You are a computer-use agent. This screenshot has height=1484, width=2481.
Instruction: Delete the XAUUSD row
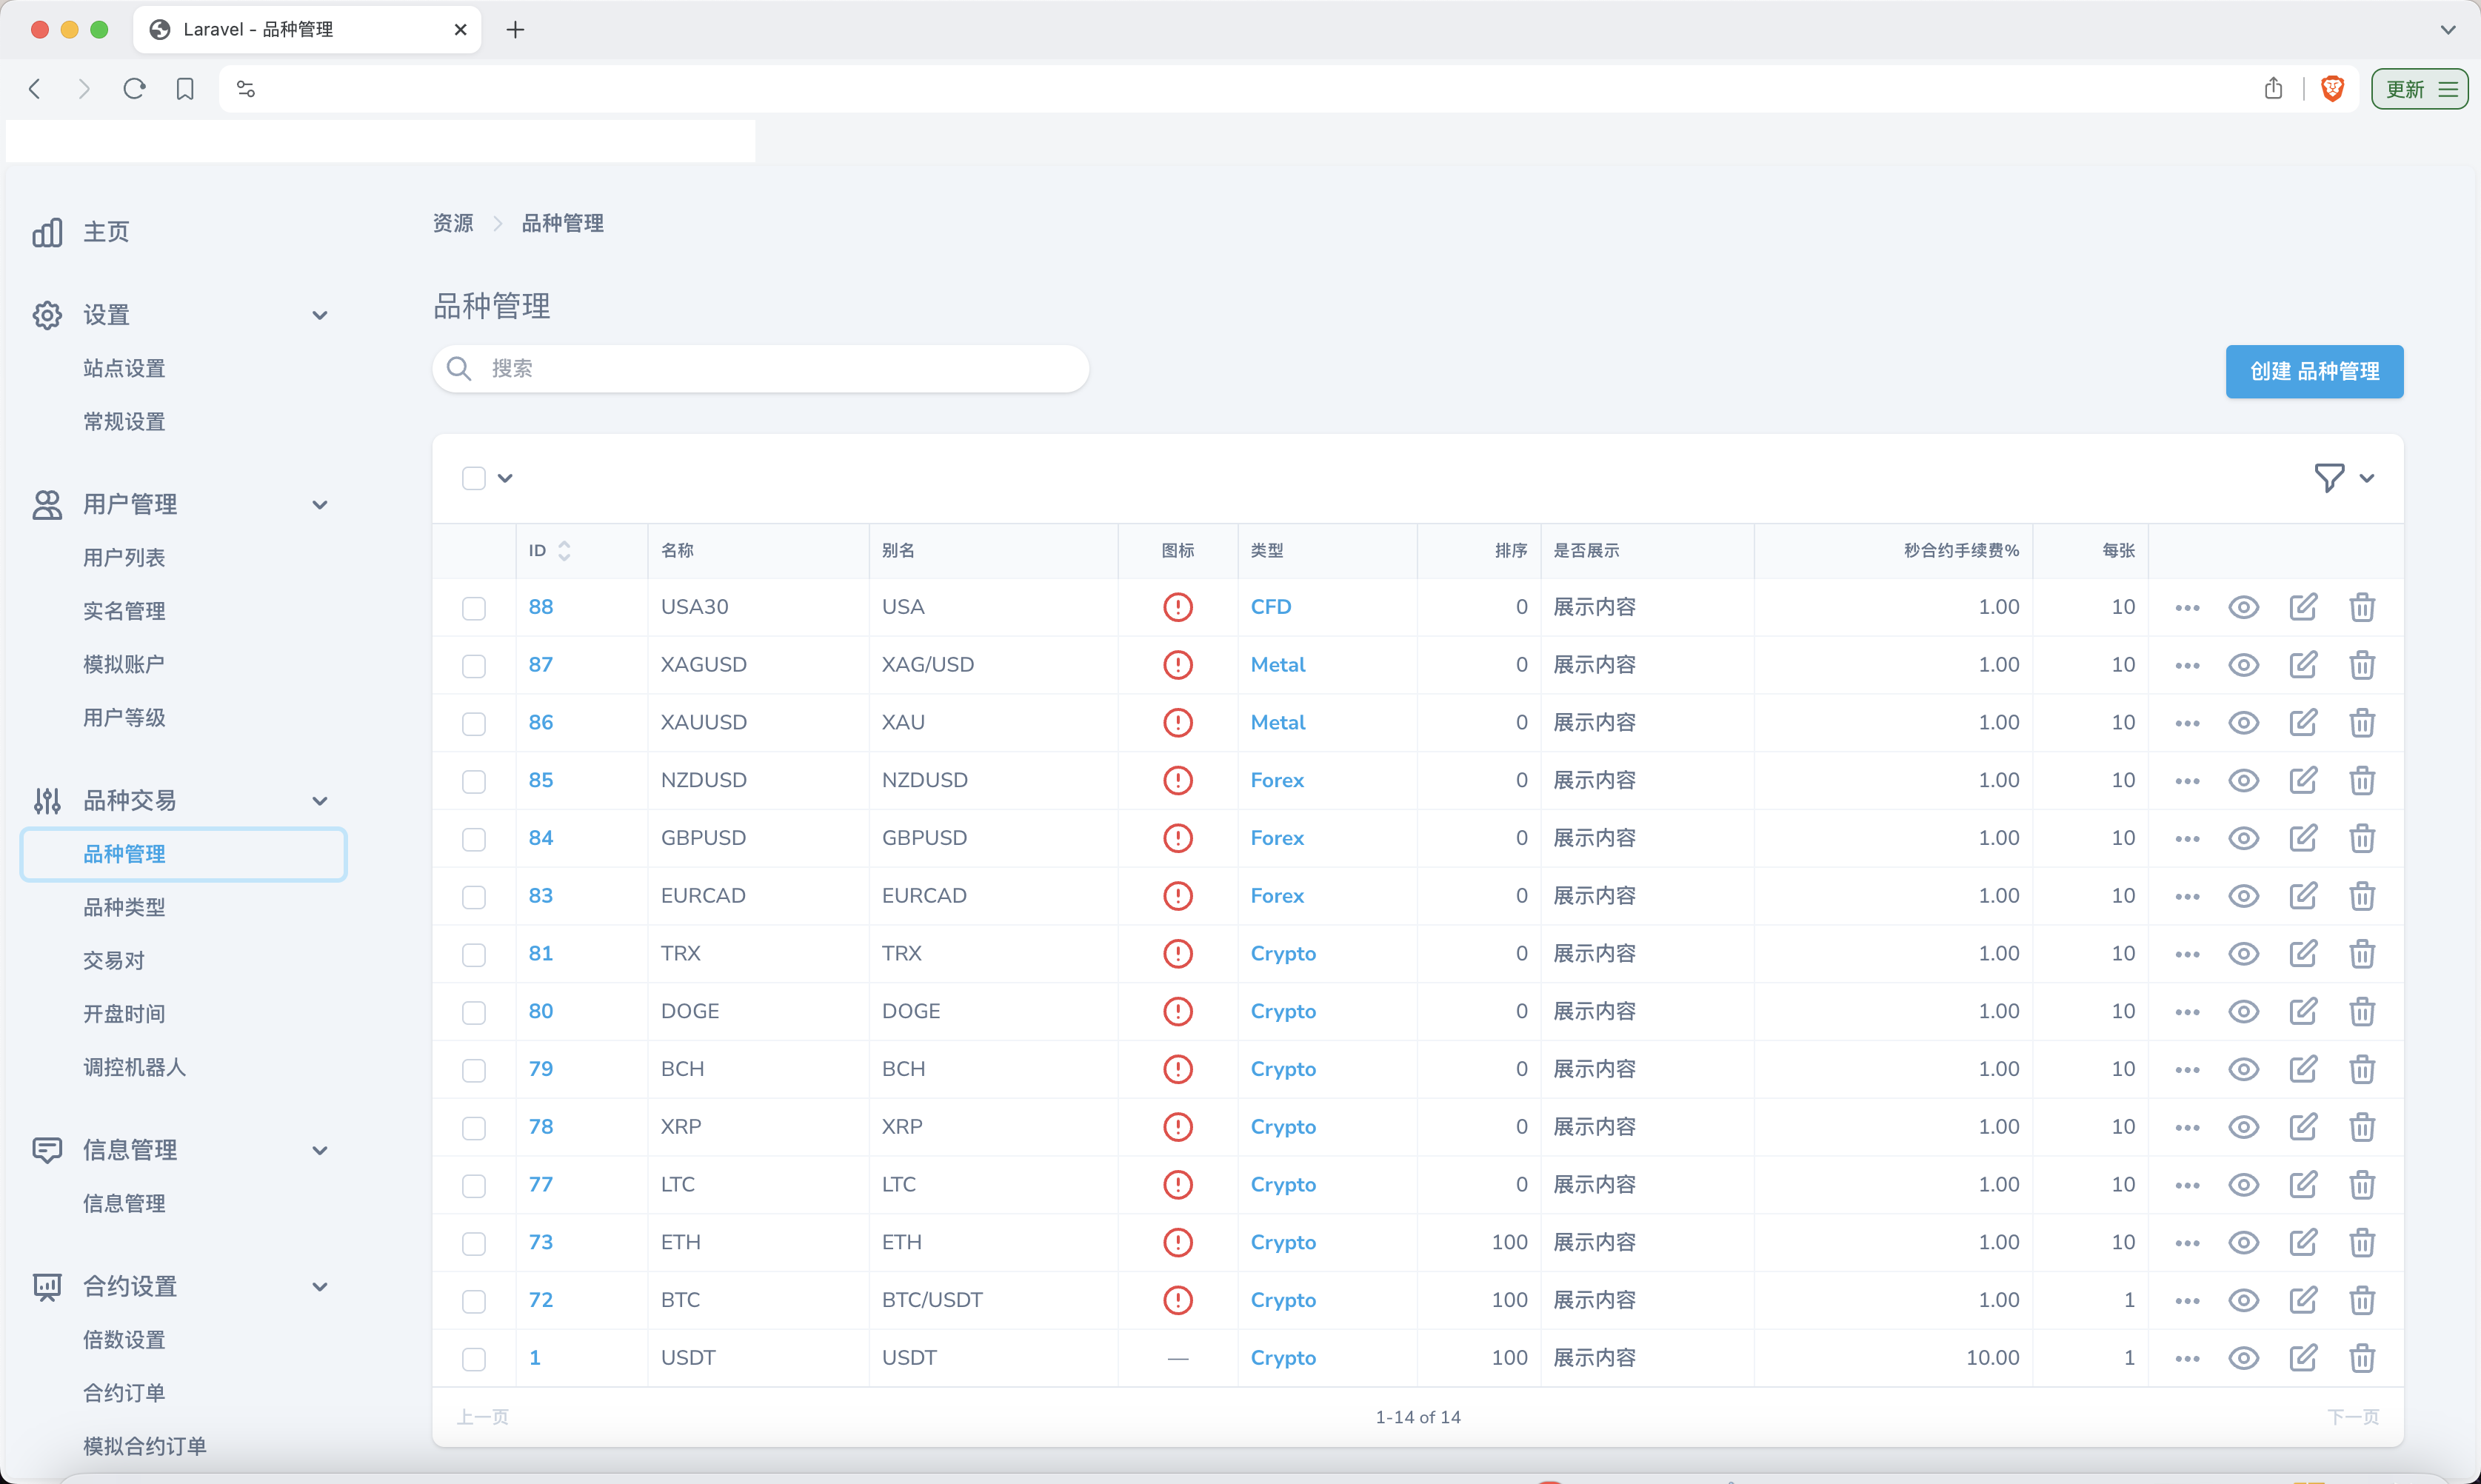coord(2362,723)
